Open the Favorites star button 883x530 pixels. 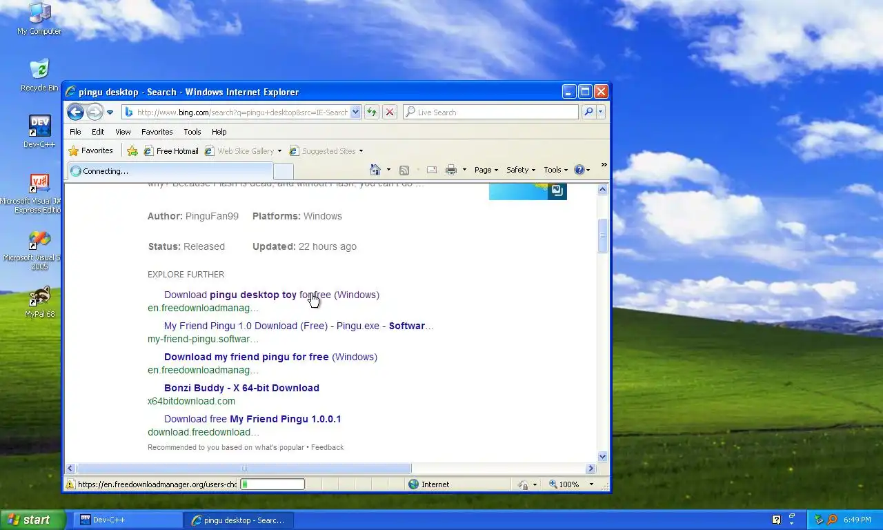click(x=90, y=150)
